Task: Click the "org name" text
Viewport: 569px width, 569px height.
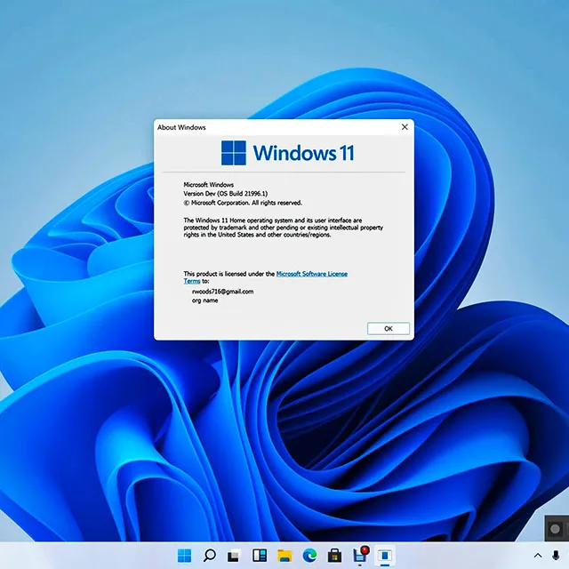Action: tap(205, 301)
